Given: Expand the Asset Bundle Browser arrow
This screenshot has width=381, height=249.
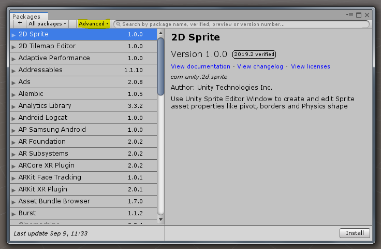Looking at the screenshot, I should pos(13,202).
